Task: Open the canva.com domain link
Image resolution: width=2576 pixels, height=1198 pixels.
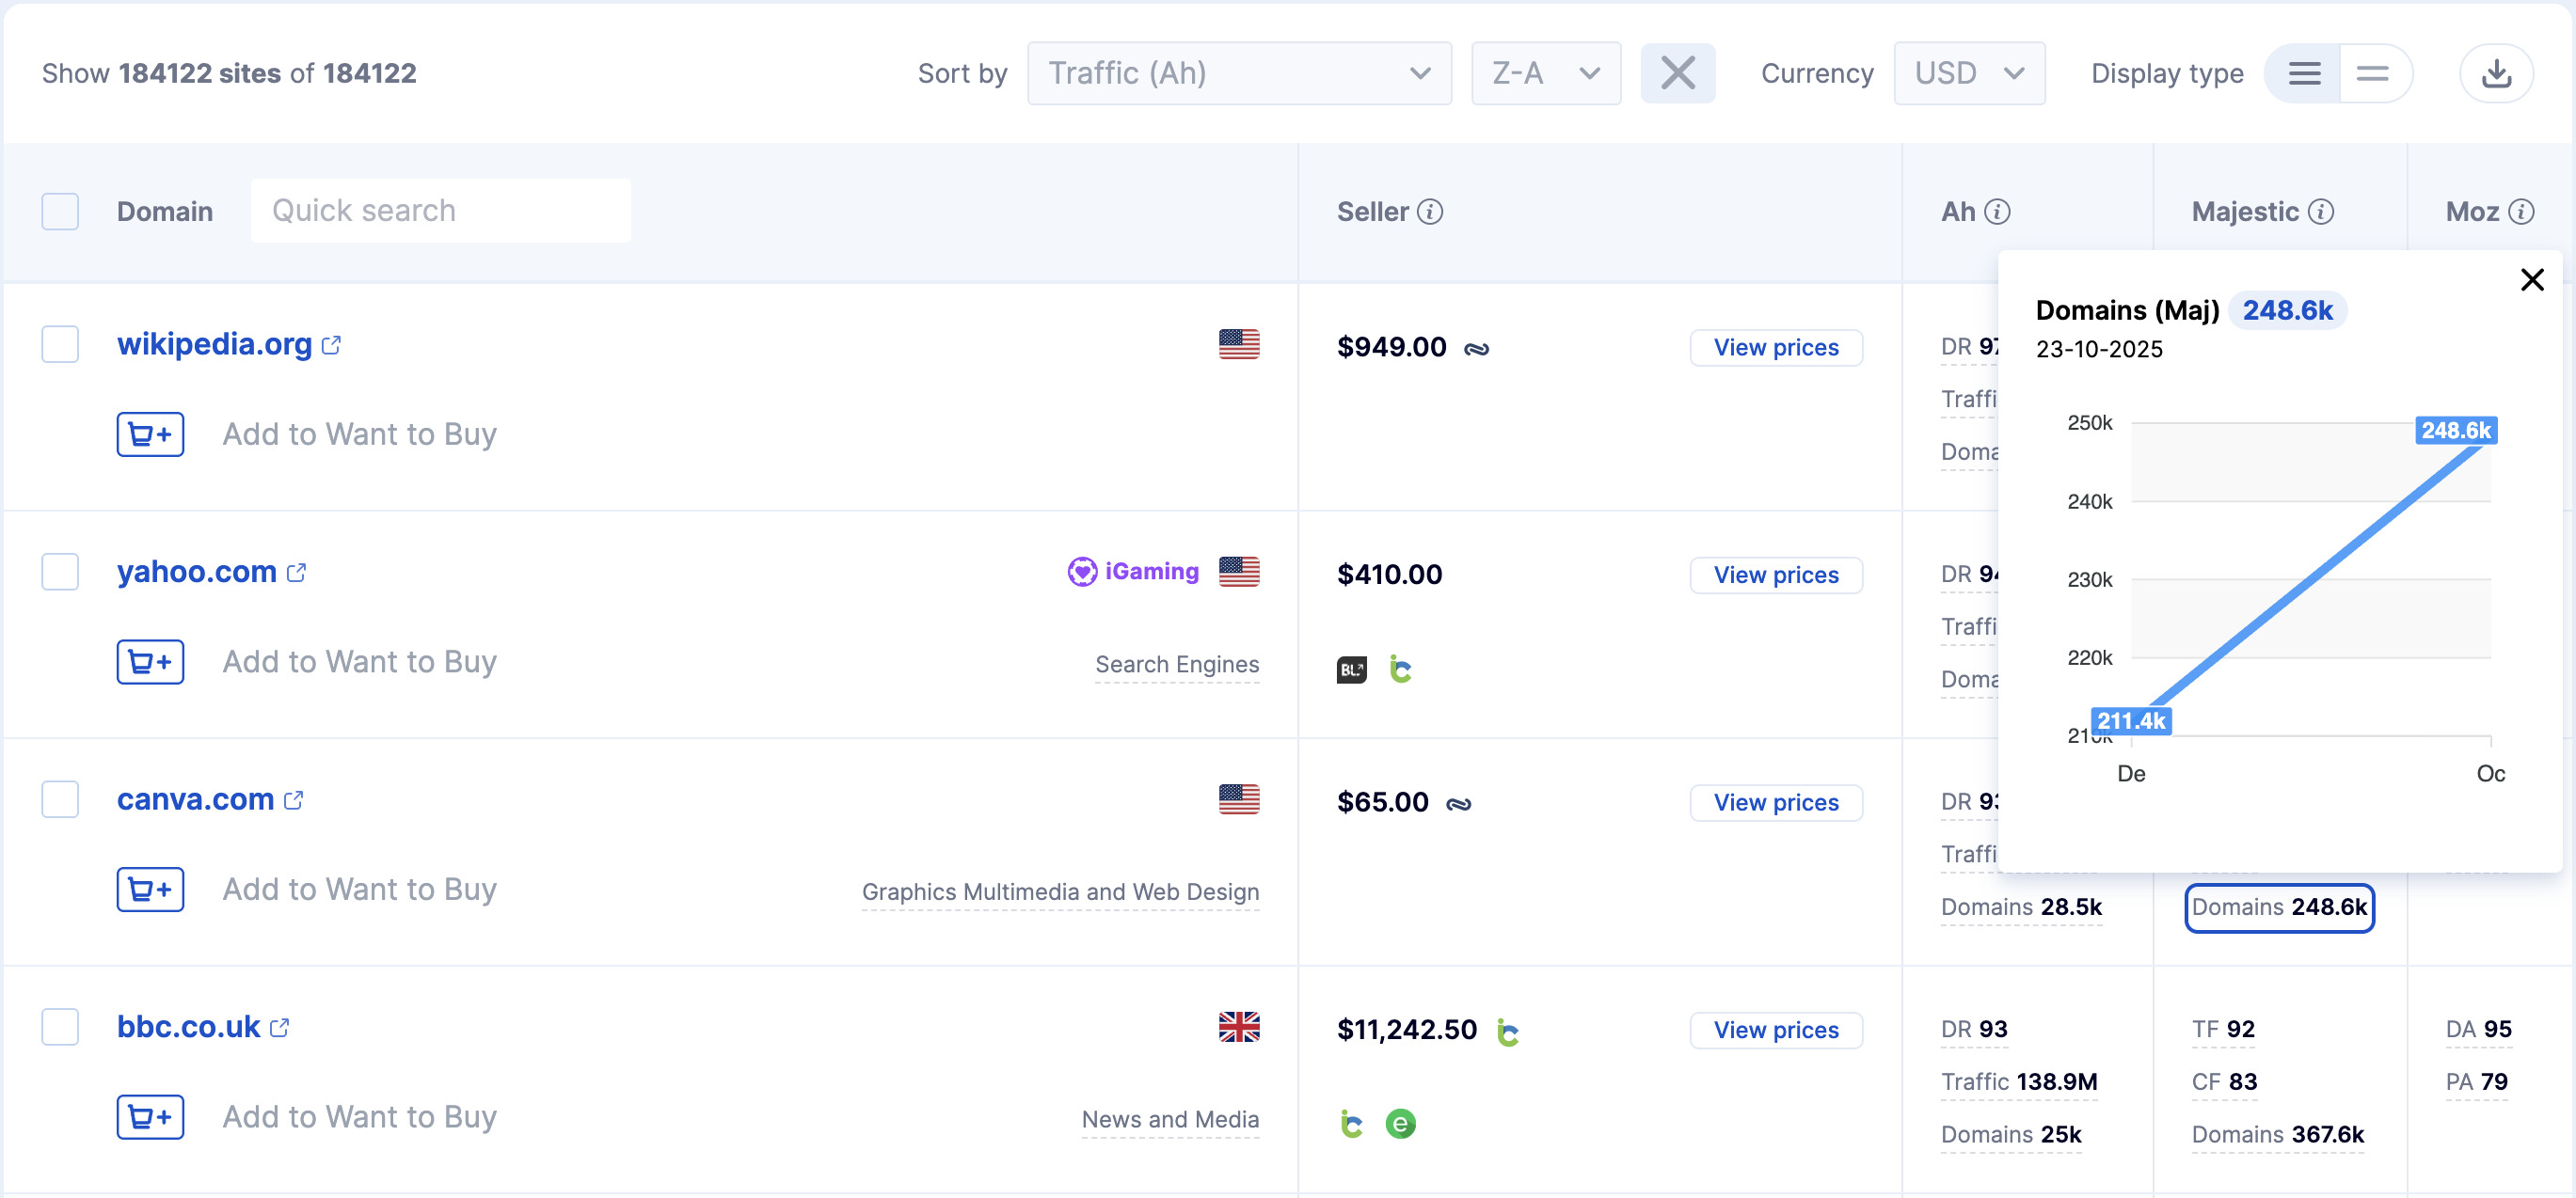Action: click(195, 799)
